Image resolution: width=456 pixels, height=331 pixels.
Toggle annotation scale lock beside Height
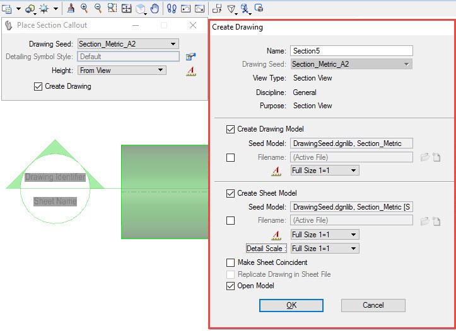(190, 71)
